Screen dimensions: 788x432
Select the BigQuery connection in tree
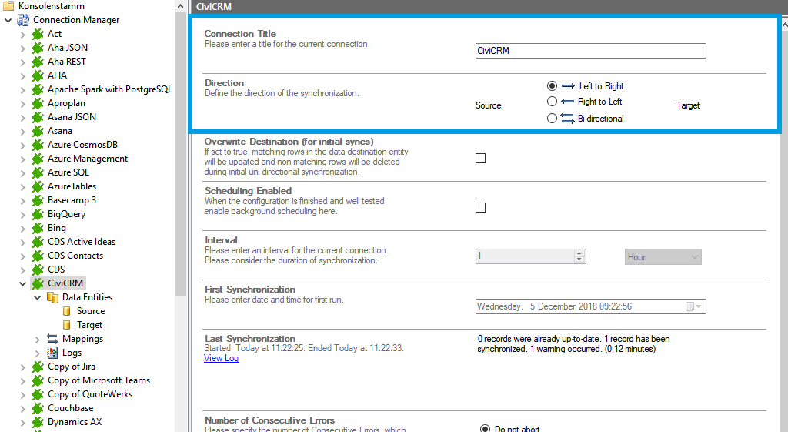point(66,214)
